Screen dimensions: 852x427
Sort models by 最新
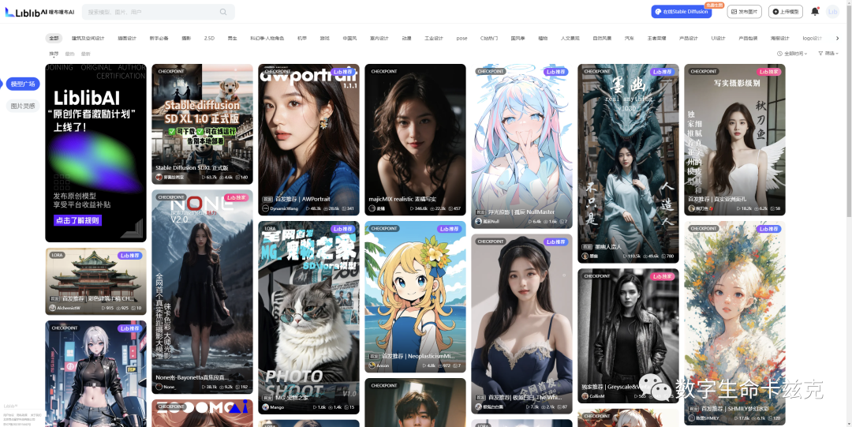(x=85, y=54)
